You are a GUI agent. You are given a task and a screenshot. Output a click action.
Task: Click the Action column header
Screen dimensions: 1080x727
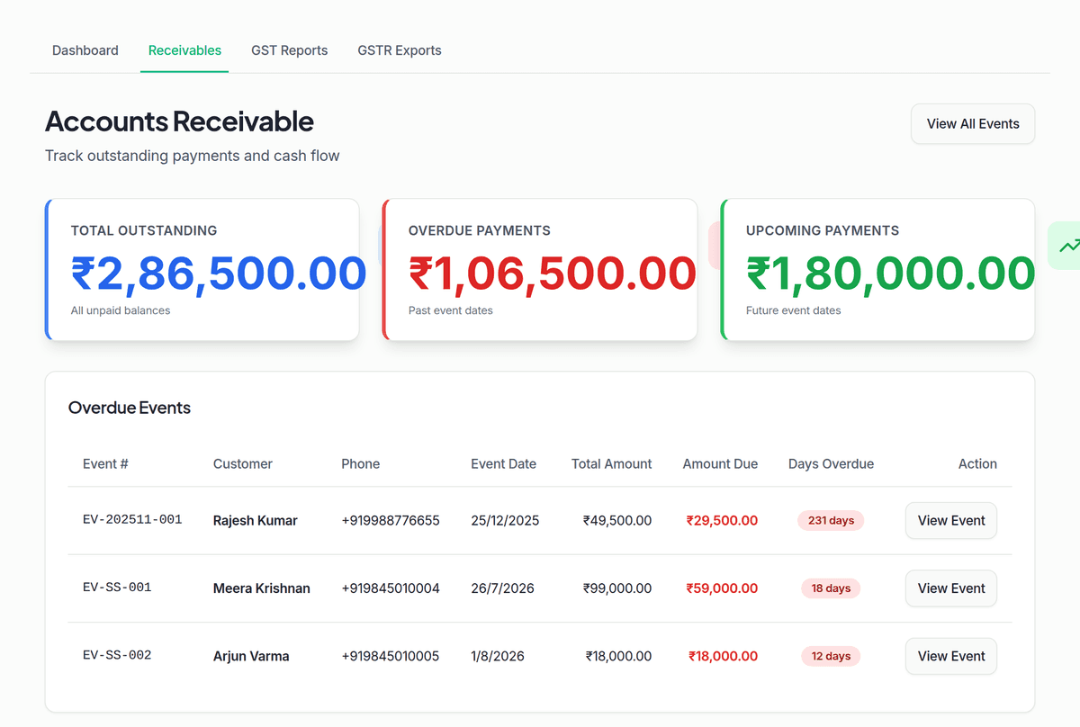click(977, 464)
